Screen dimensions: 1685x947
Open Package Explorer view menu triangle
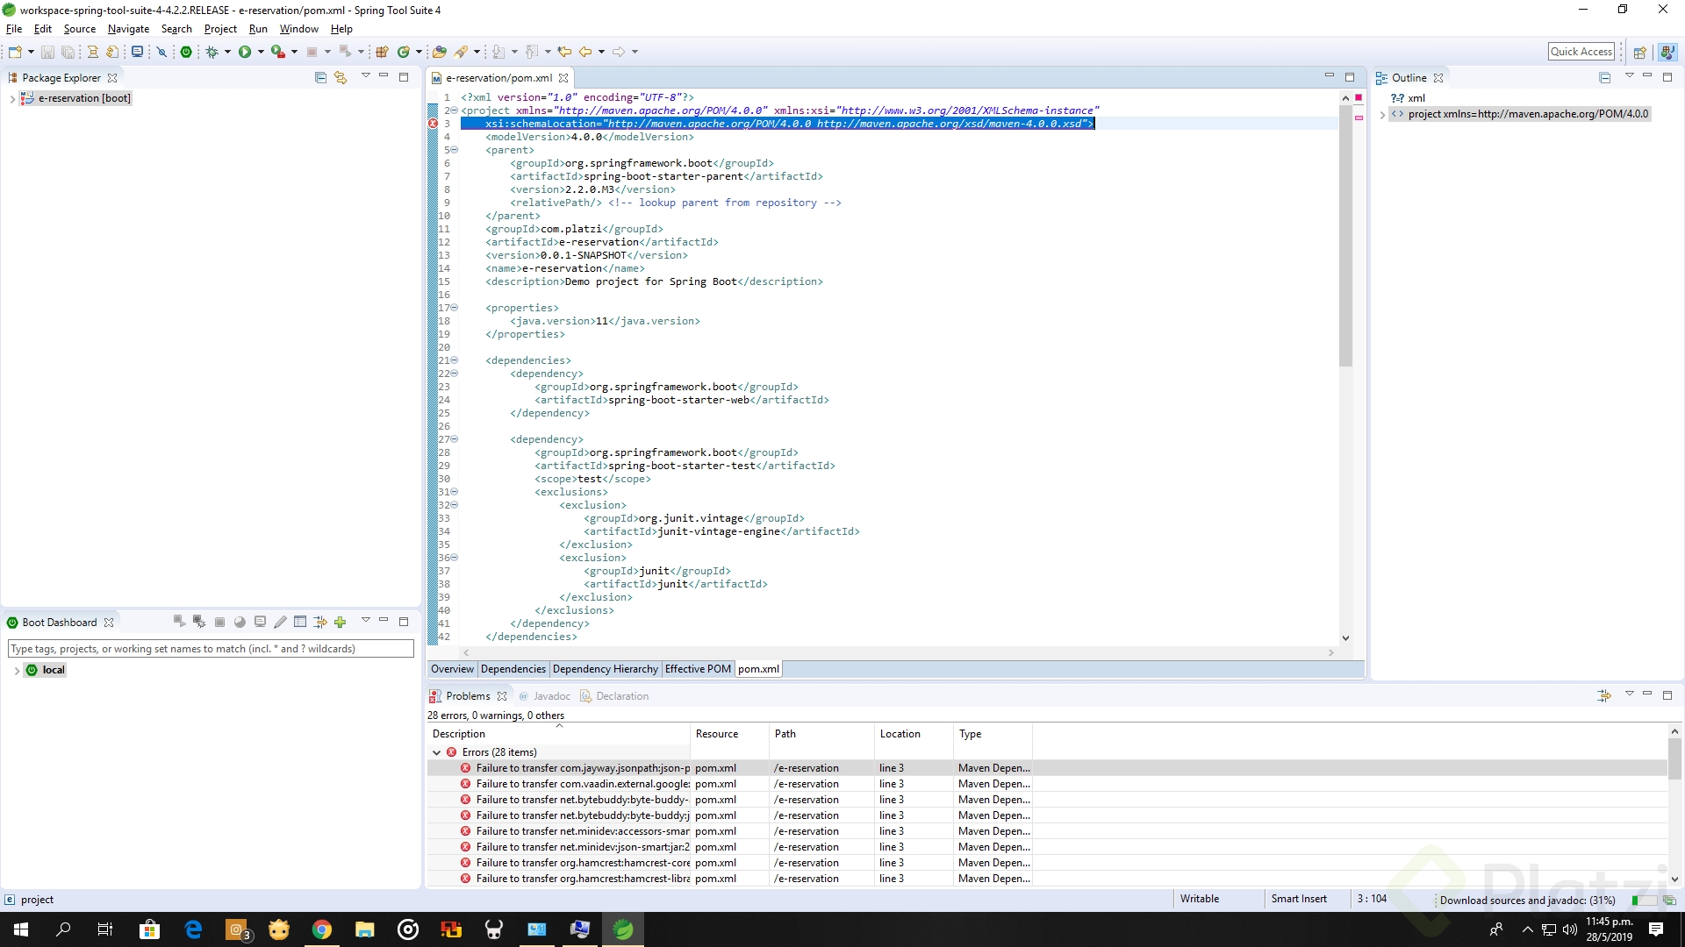pyautogui.click(x=366, y=76)
